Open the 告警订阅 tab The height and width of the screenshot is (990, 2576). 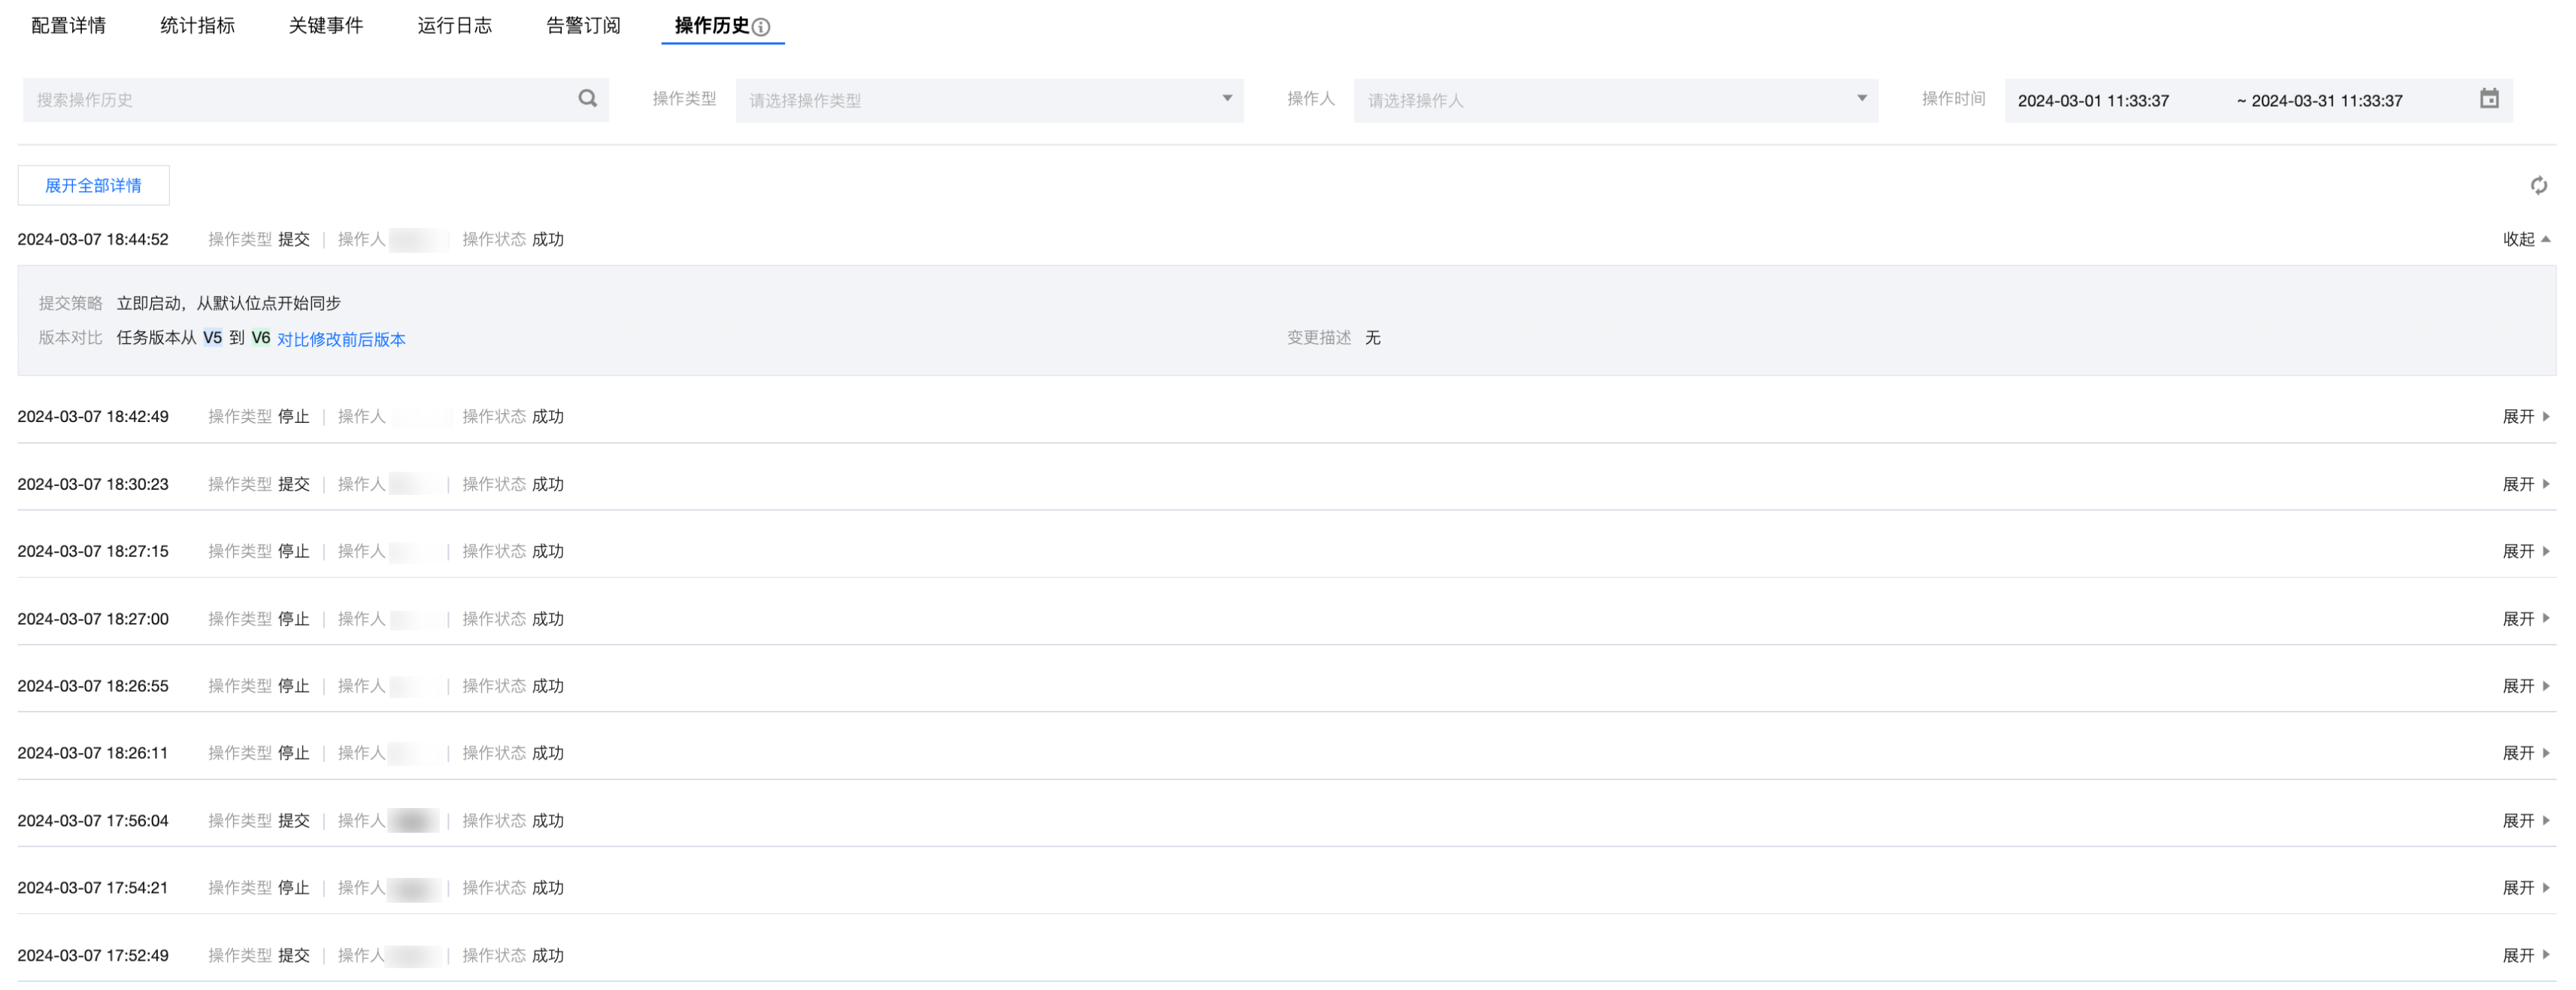coord(583,25)
